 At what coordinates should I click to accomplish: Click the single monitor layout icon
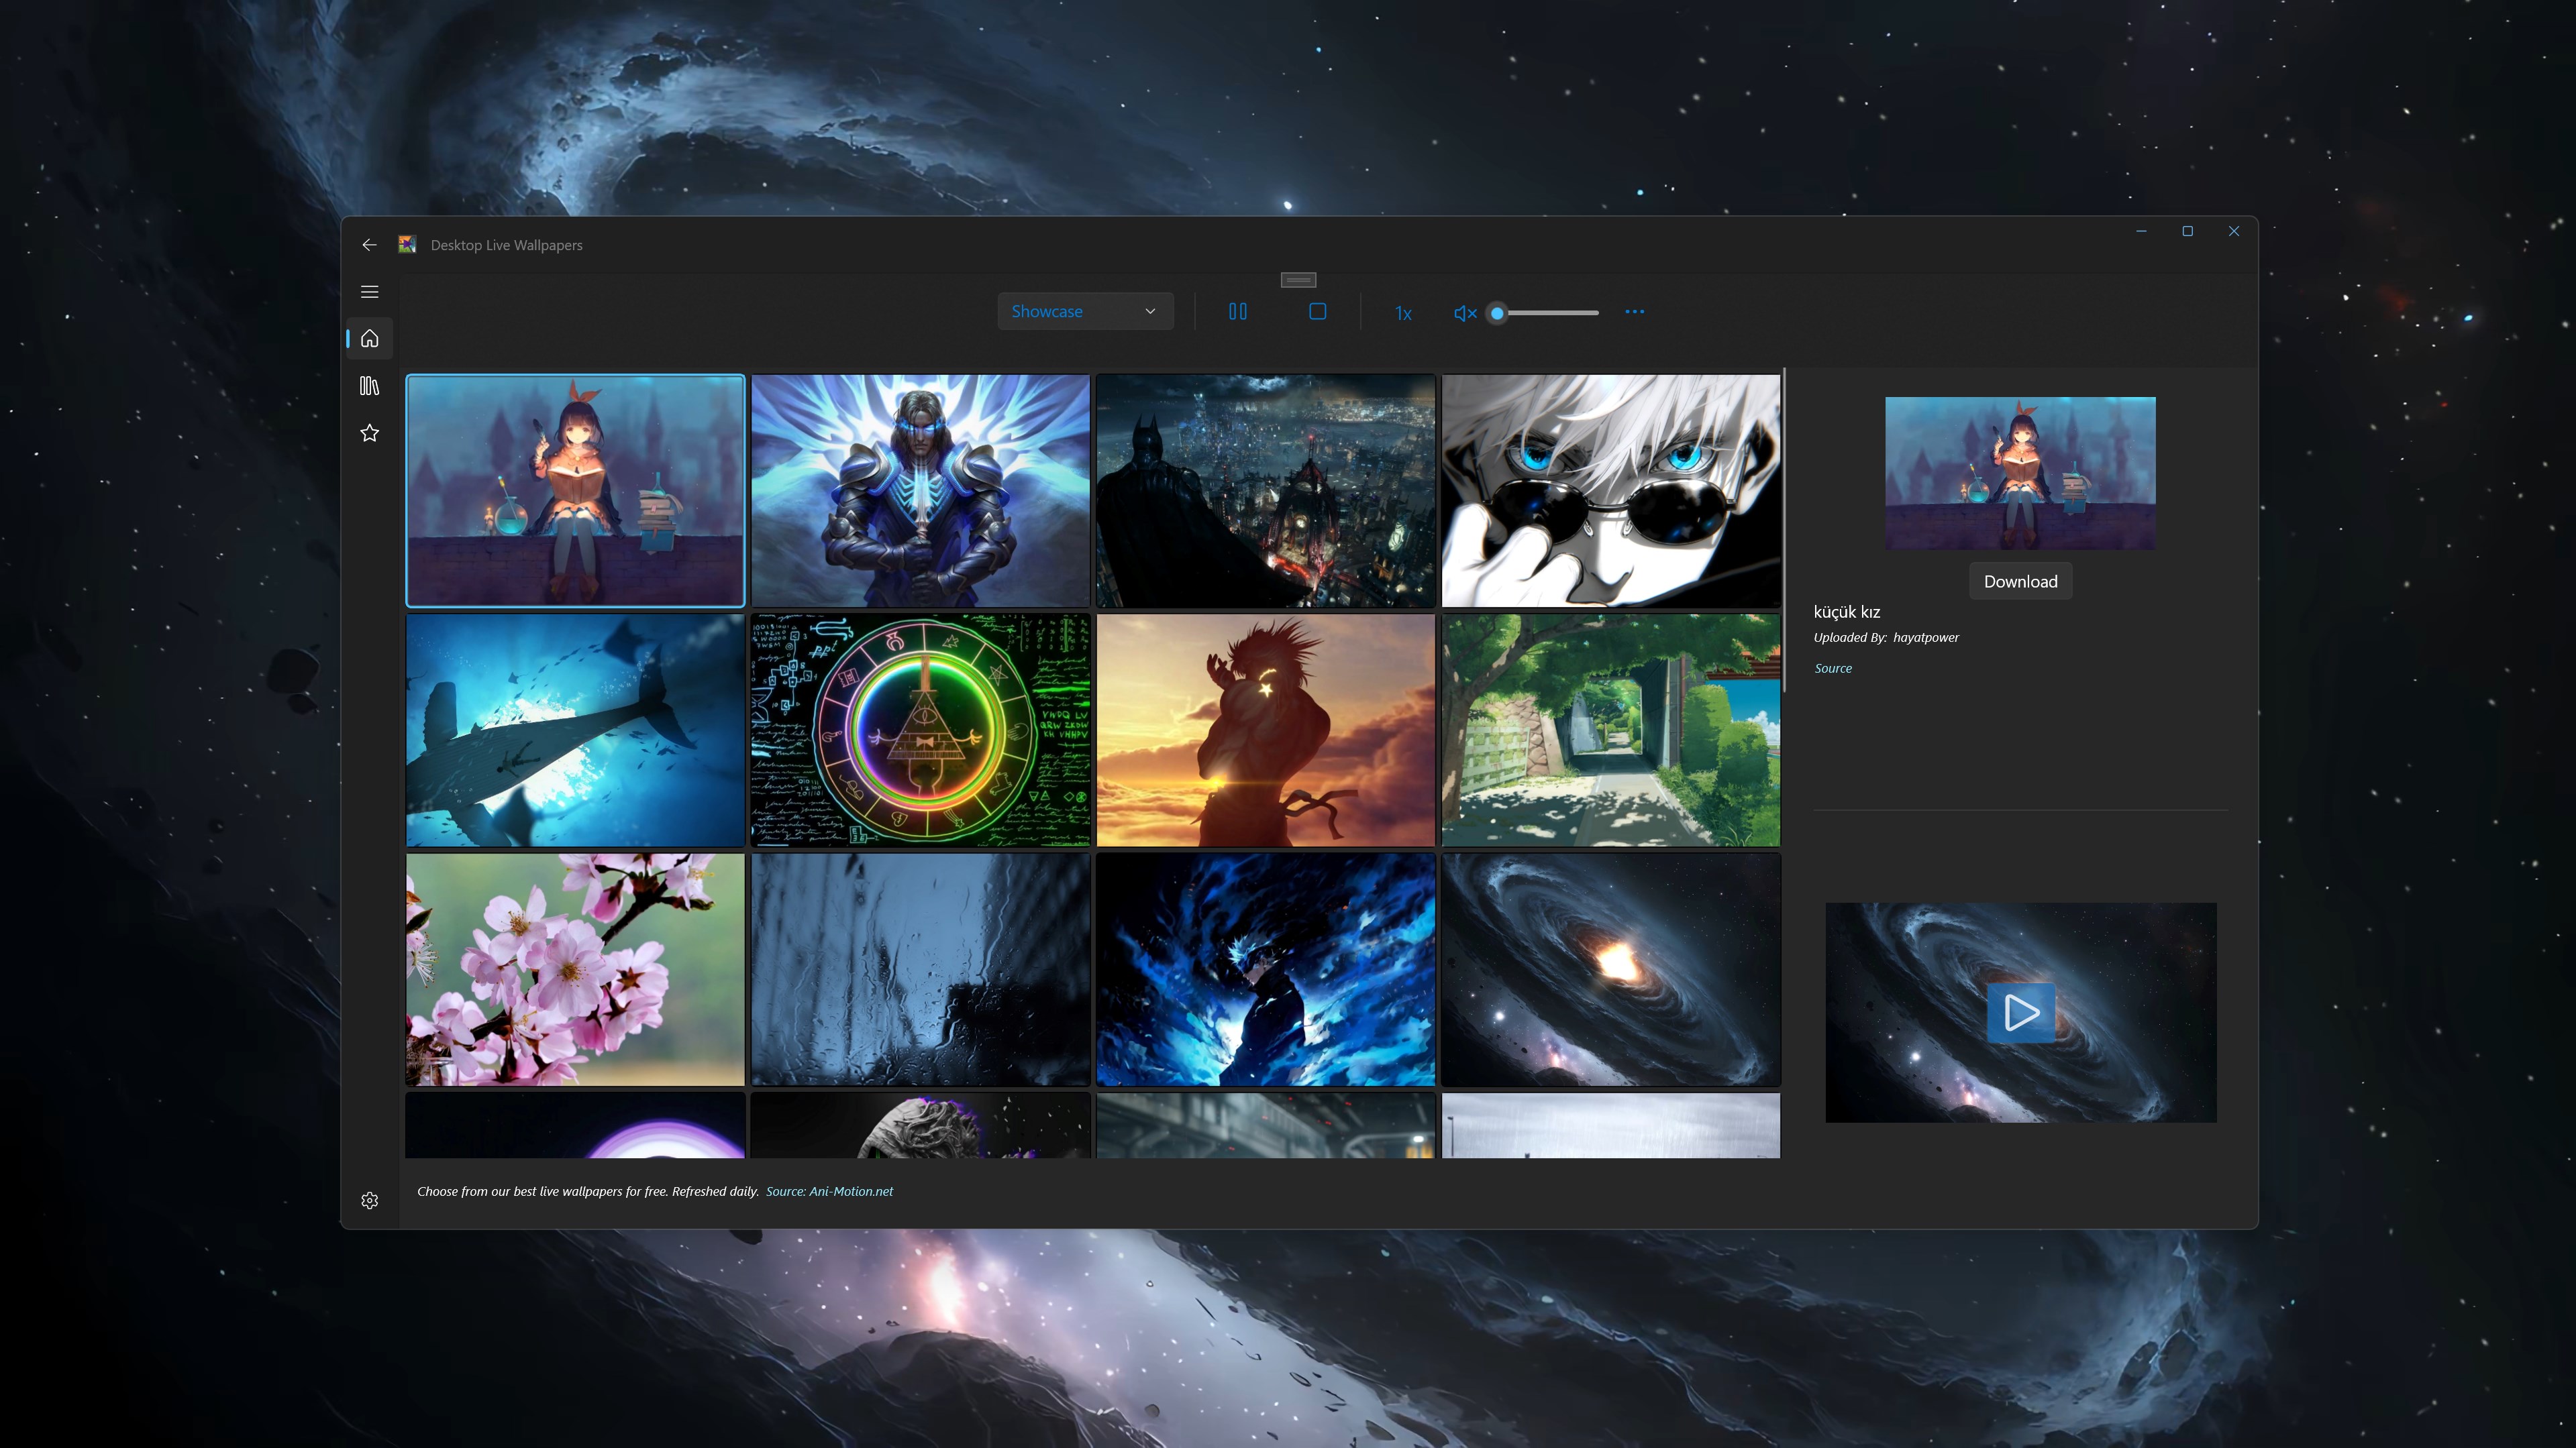tap(1317, 313)
